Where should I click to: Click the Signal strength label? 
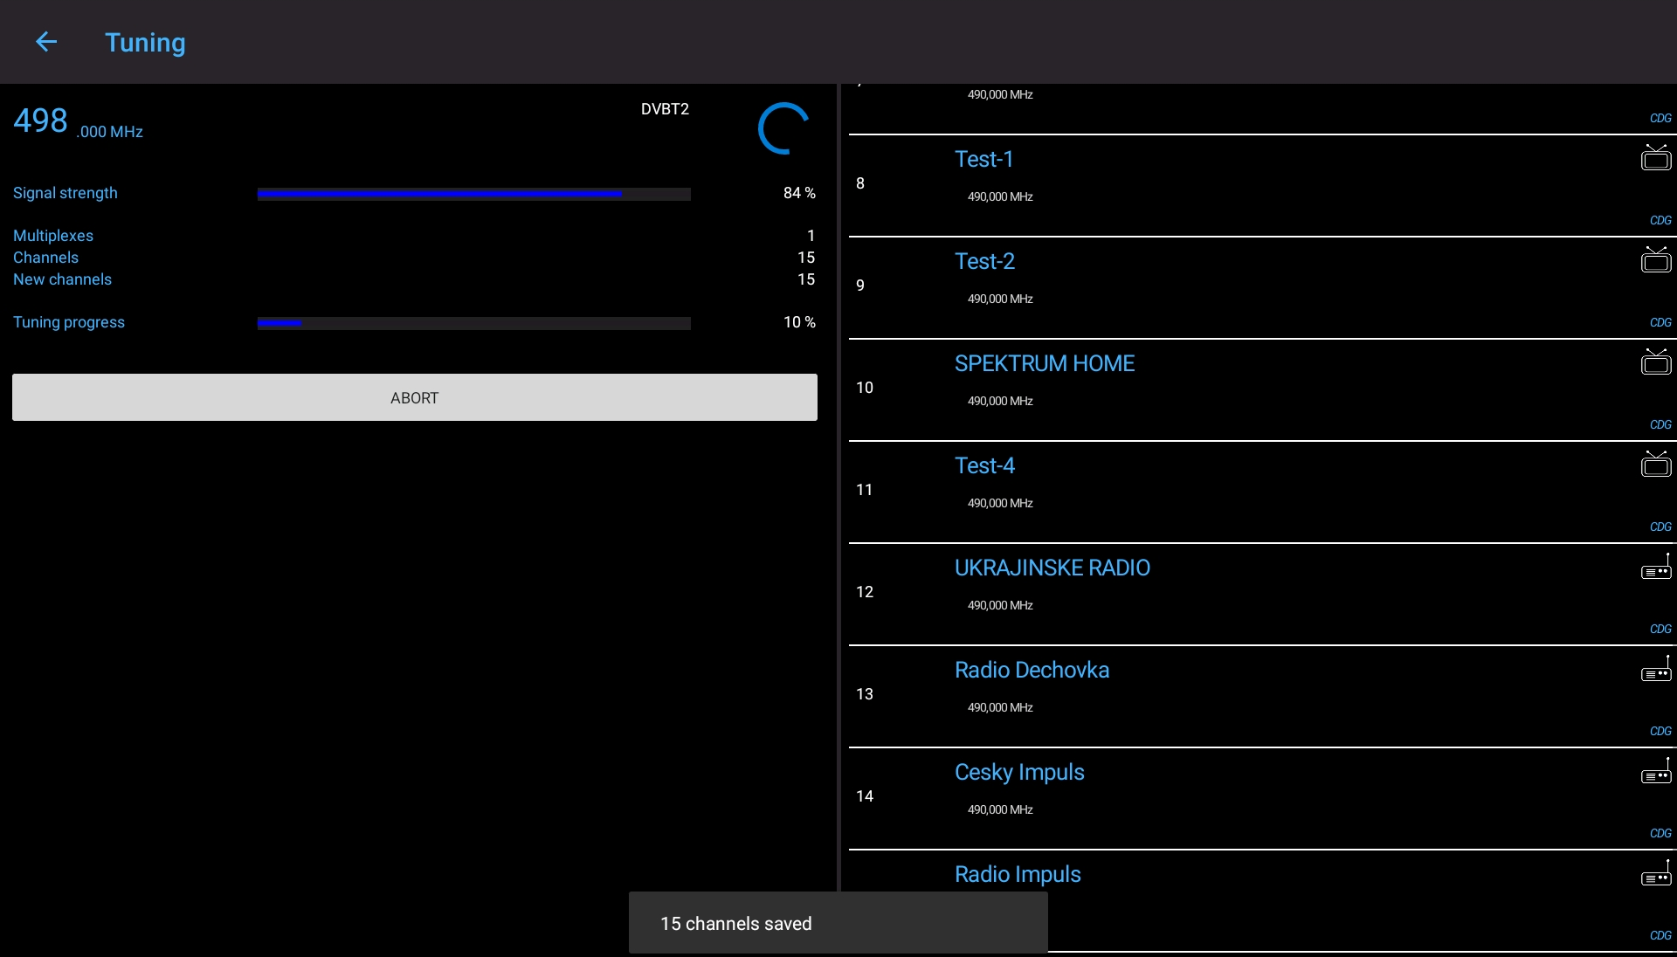[x=65, y=193]
